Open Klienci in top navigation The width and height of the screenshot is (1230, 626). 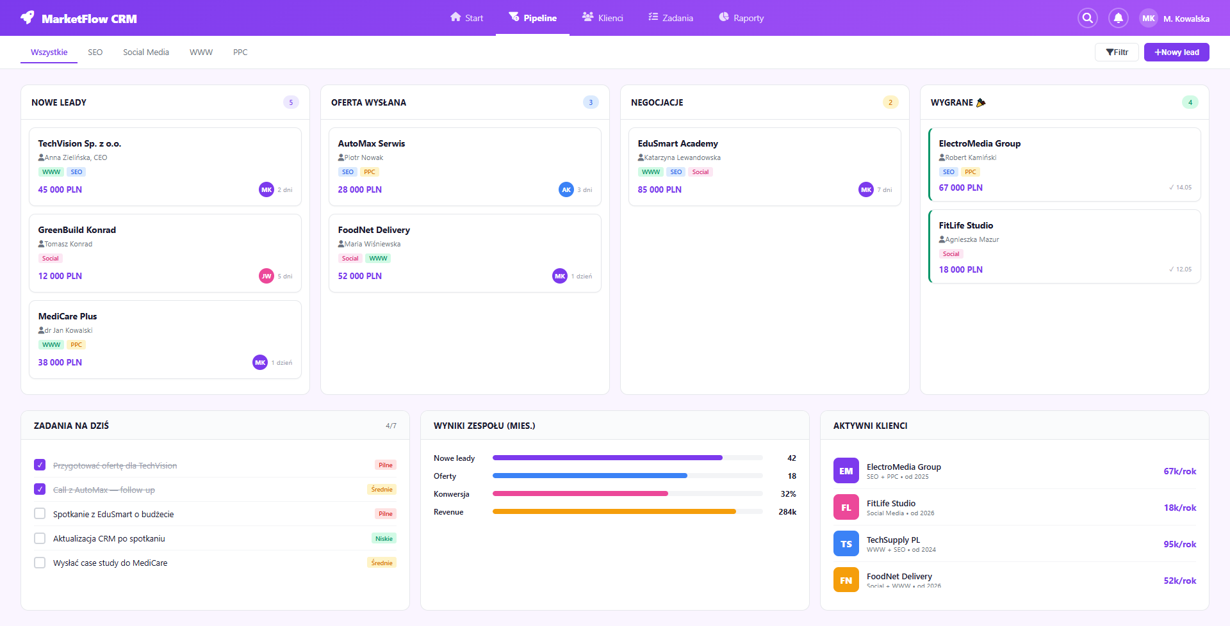coord(602,18)
